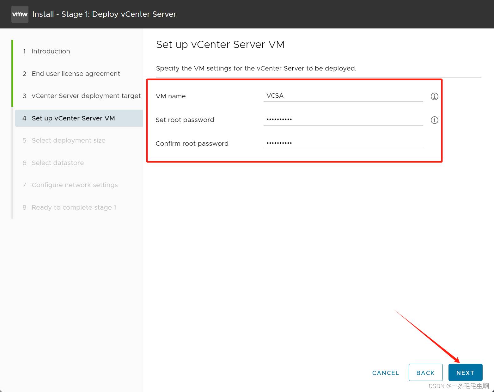Open the Select datastore step
494x392 pixels.
tap(58, 163)
